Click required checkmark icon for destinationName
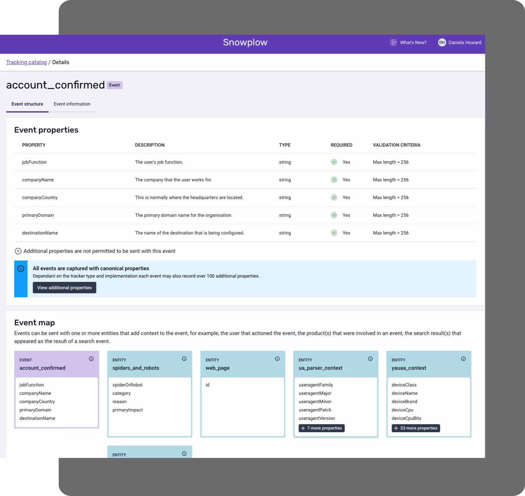 (x=334, y=233)
